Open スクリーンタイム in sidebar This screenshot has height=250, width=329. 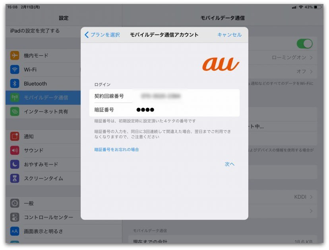(43, 178)
